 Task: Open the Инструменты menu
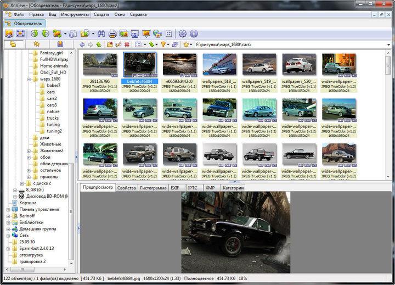click(x=76, y=14)
